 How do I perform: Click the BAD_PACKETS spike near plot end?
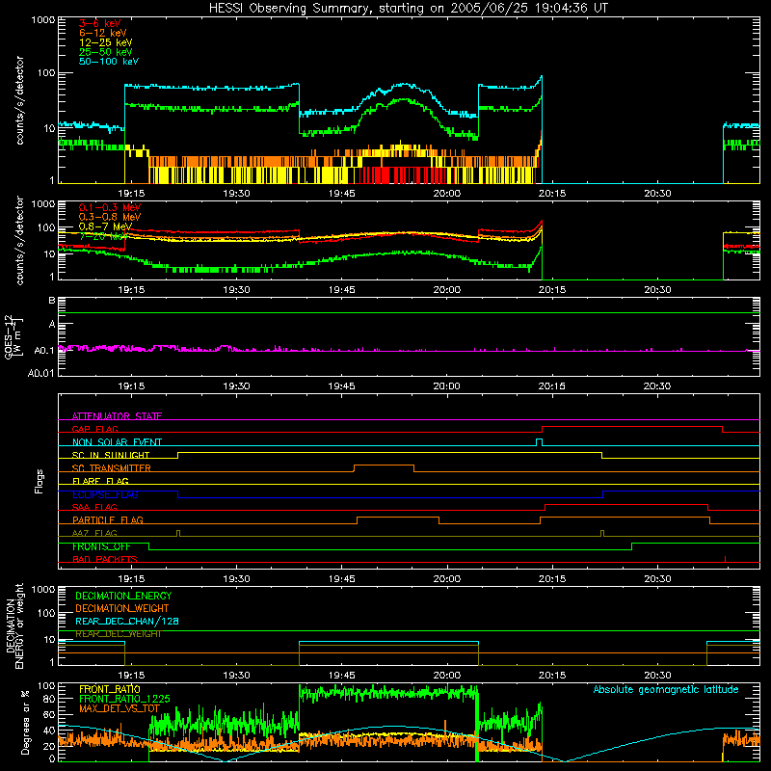coord(725,559)
